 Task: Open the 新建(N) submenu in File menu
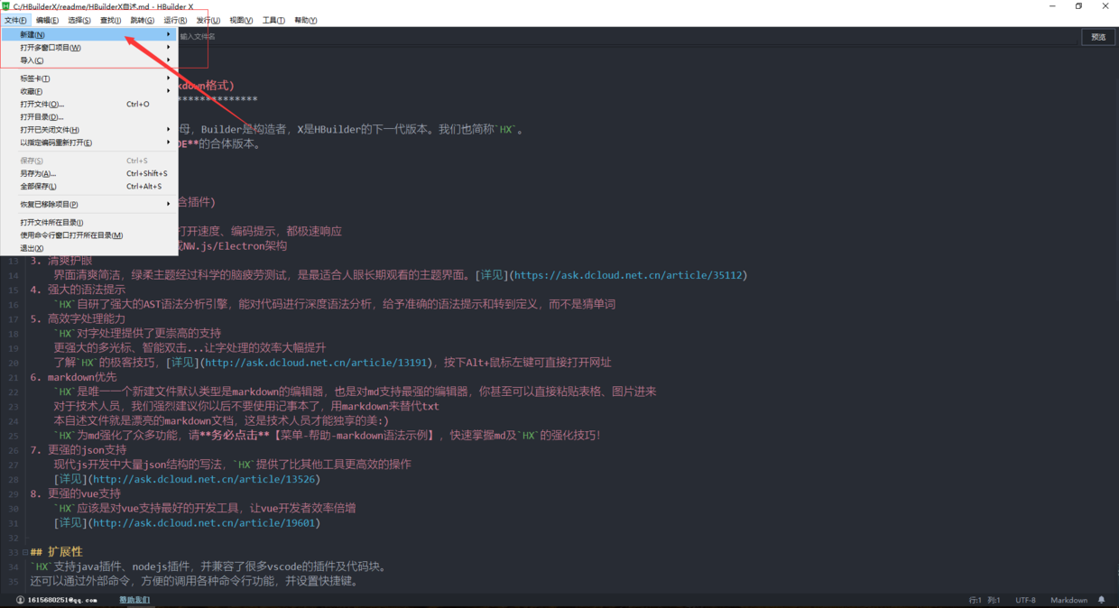point(89,34)
